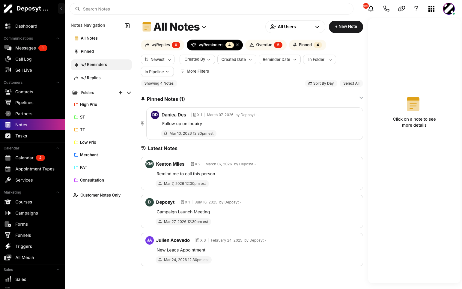Collapse the Notes Navigation panel icon

tap(127, 26)
